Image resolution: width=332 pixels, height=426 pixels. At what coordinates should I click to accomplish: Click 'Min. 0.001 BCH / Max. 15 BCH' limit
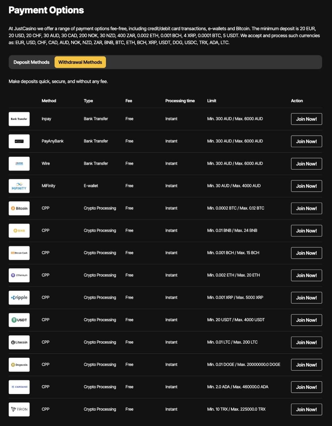pyautogui.click(x=233, y=253)
